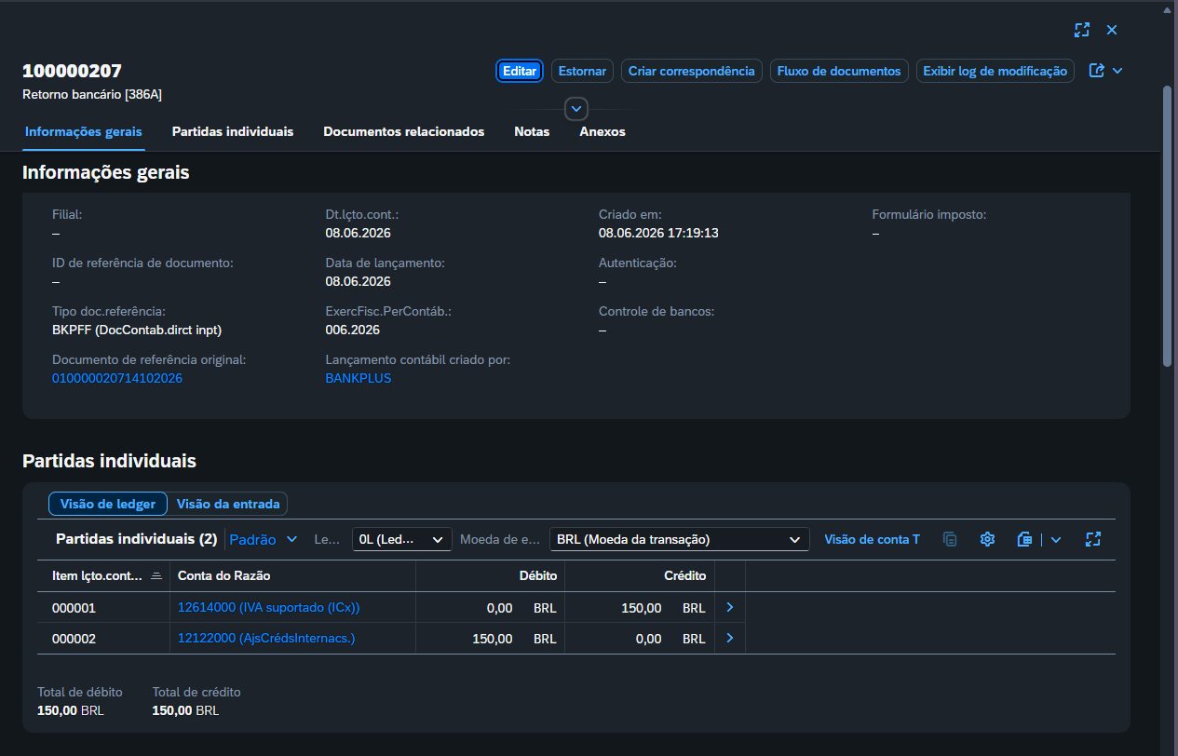Image resolution: width=1178 pixels, height=756 pixels.
Task: Expand the header collapse chevron
Action: [x=576, y=109]
